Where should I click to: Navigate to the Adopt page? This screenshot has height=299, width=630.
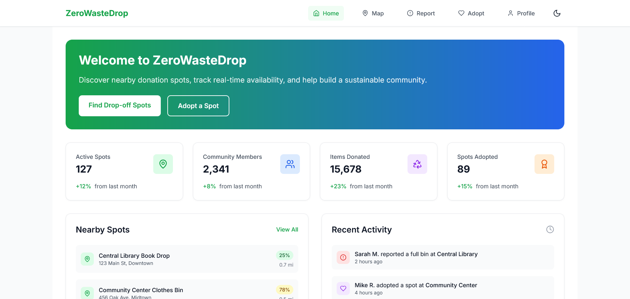pos(471,13)
